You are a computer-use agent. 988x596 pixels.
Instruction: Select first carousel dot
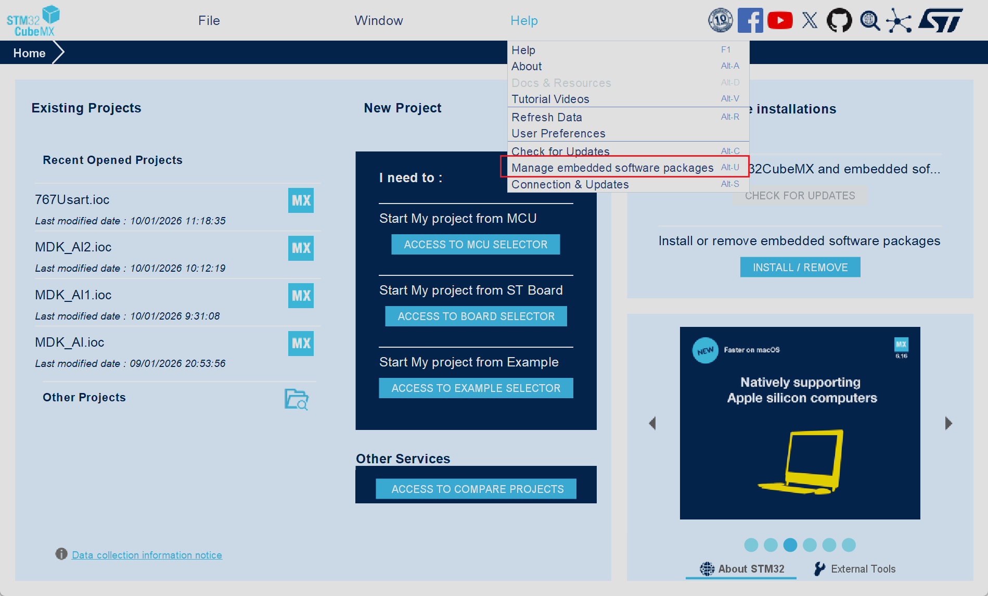point(751,545)
